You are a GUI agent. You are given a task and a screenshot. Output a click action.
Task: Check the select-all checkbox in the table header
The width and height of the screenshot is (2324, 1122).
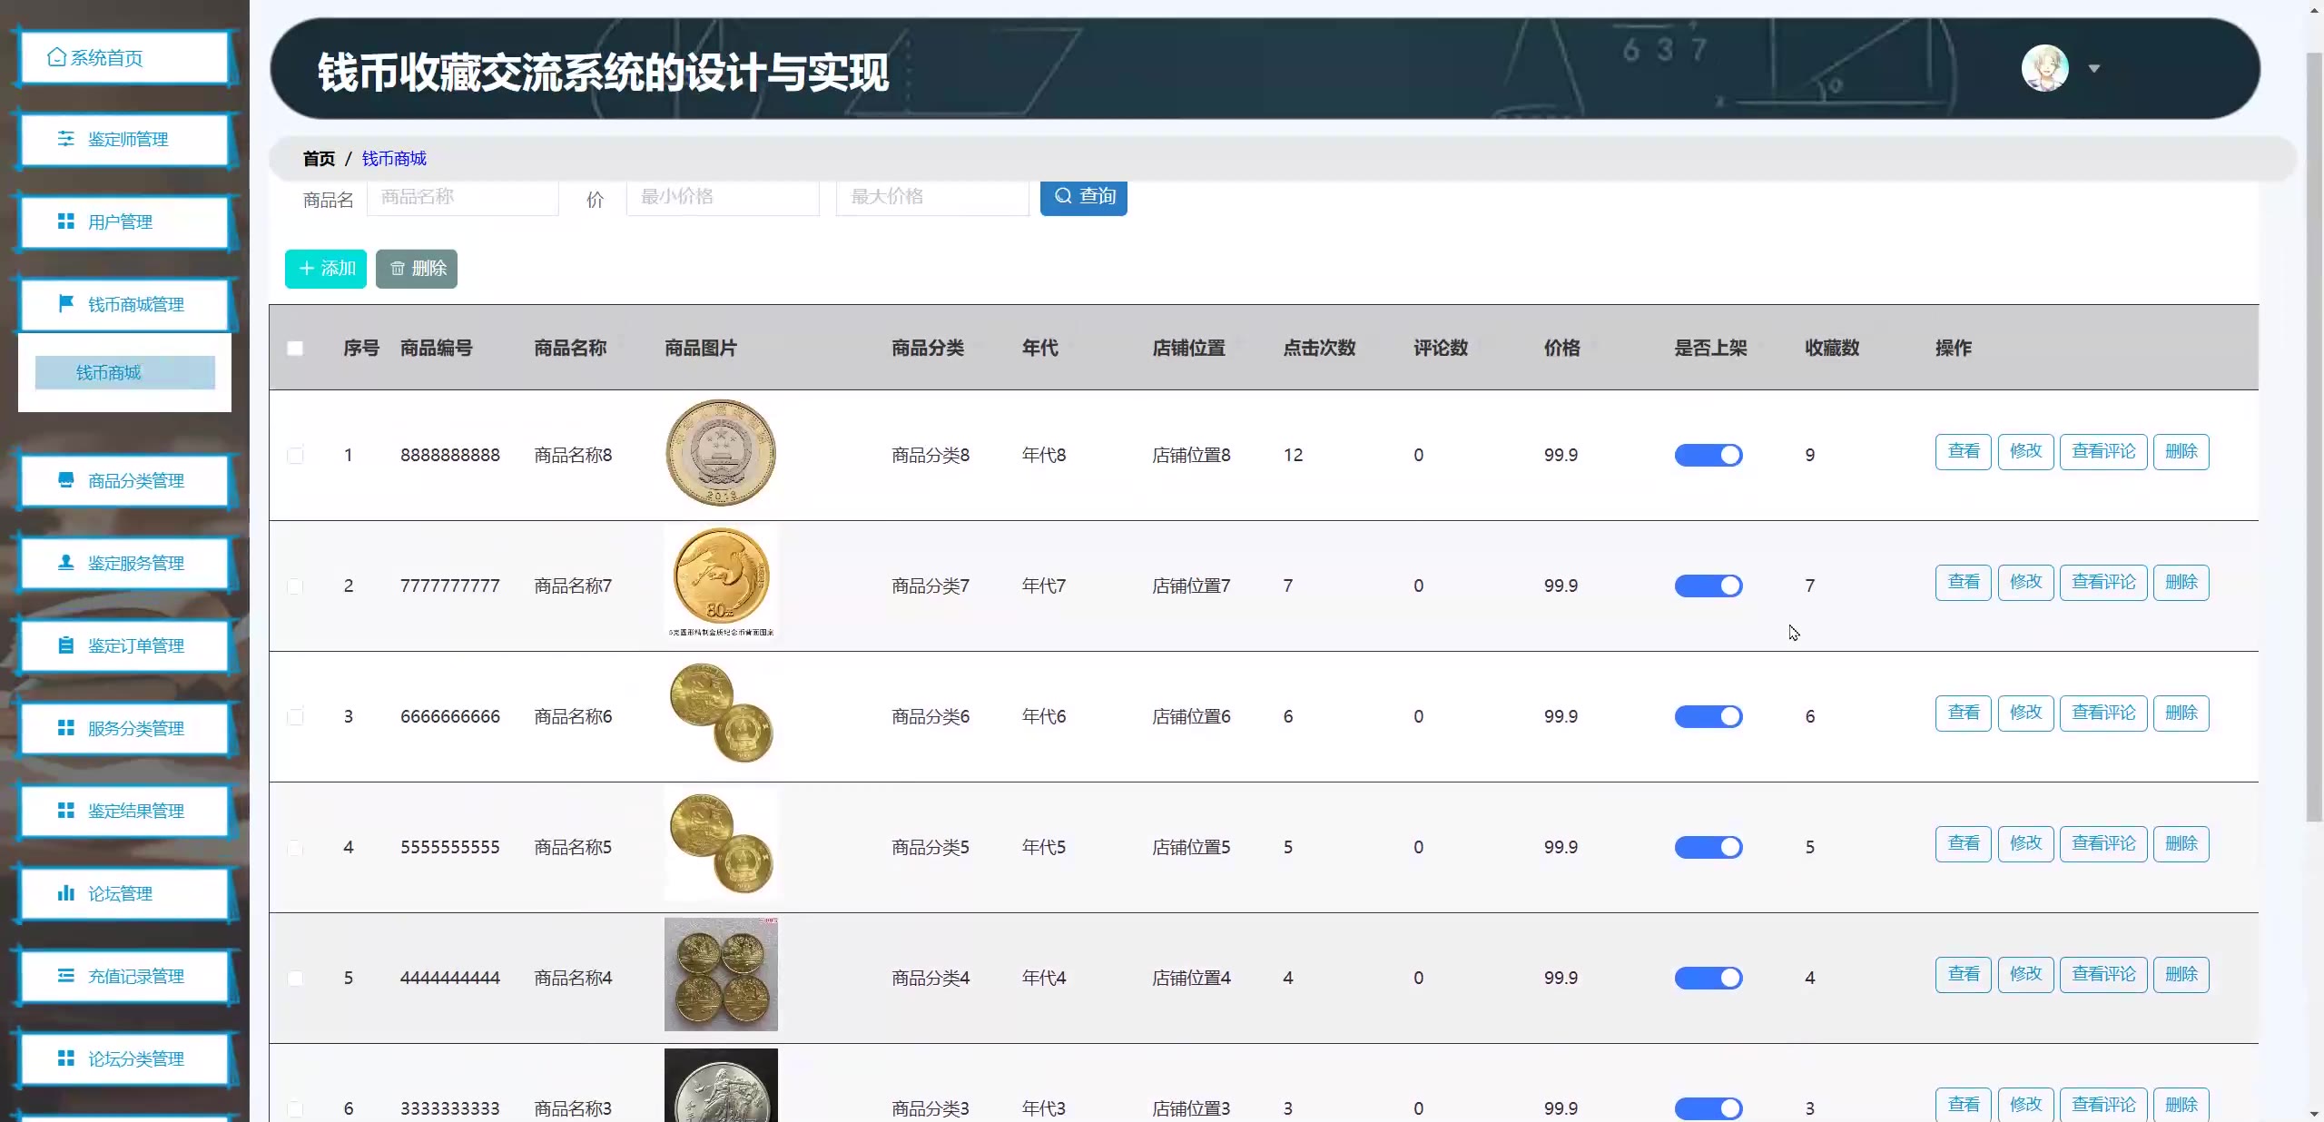point(295,349)
